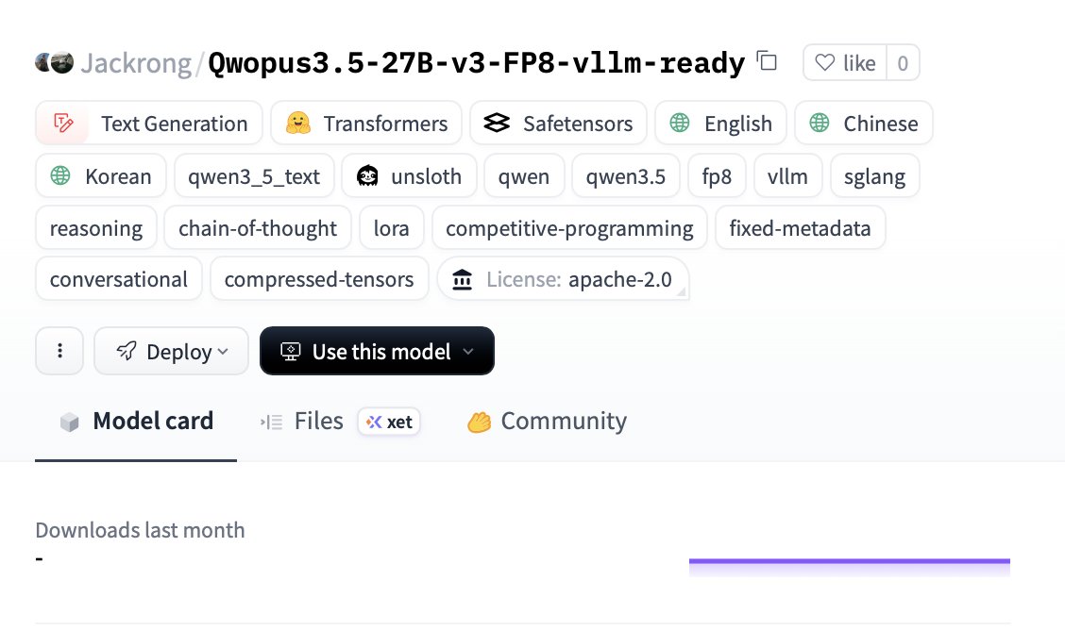Click the Jackrong avatar image
This screenshot has width=1065, height=630.
(x=55, y=62)
